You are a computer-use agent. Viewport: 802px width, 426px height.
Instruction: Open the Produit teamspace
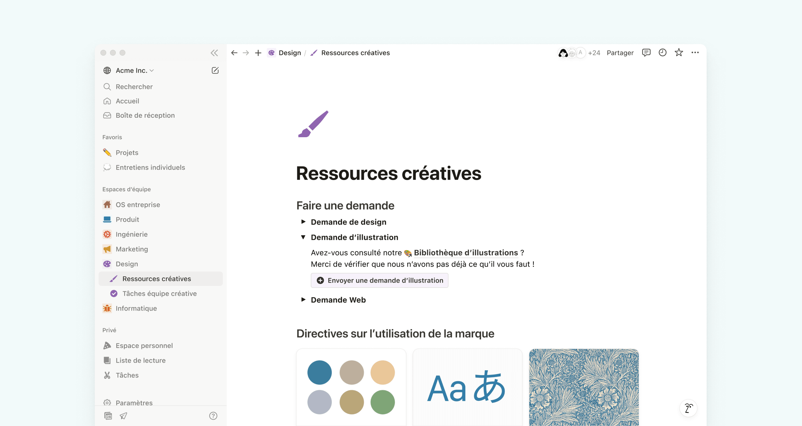pyautogui.click(x=161, y=219)
